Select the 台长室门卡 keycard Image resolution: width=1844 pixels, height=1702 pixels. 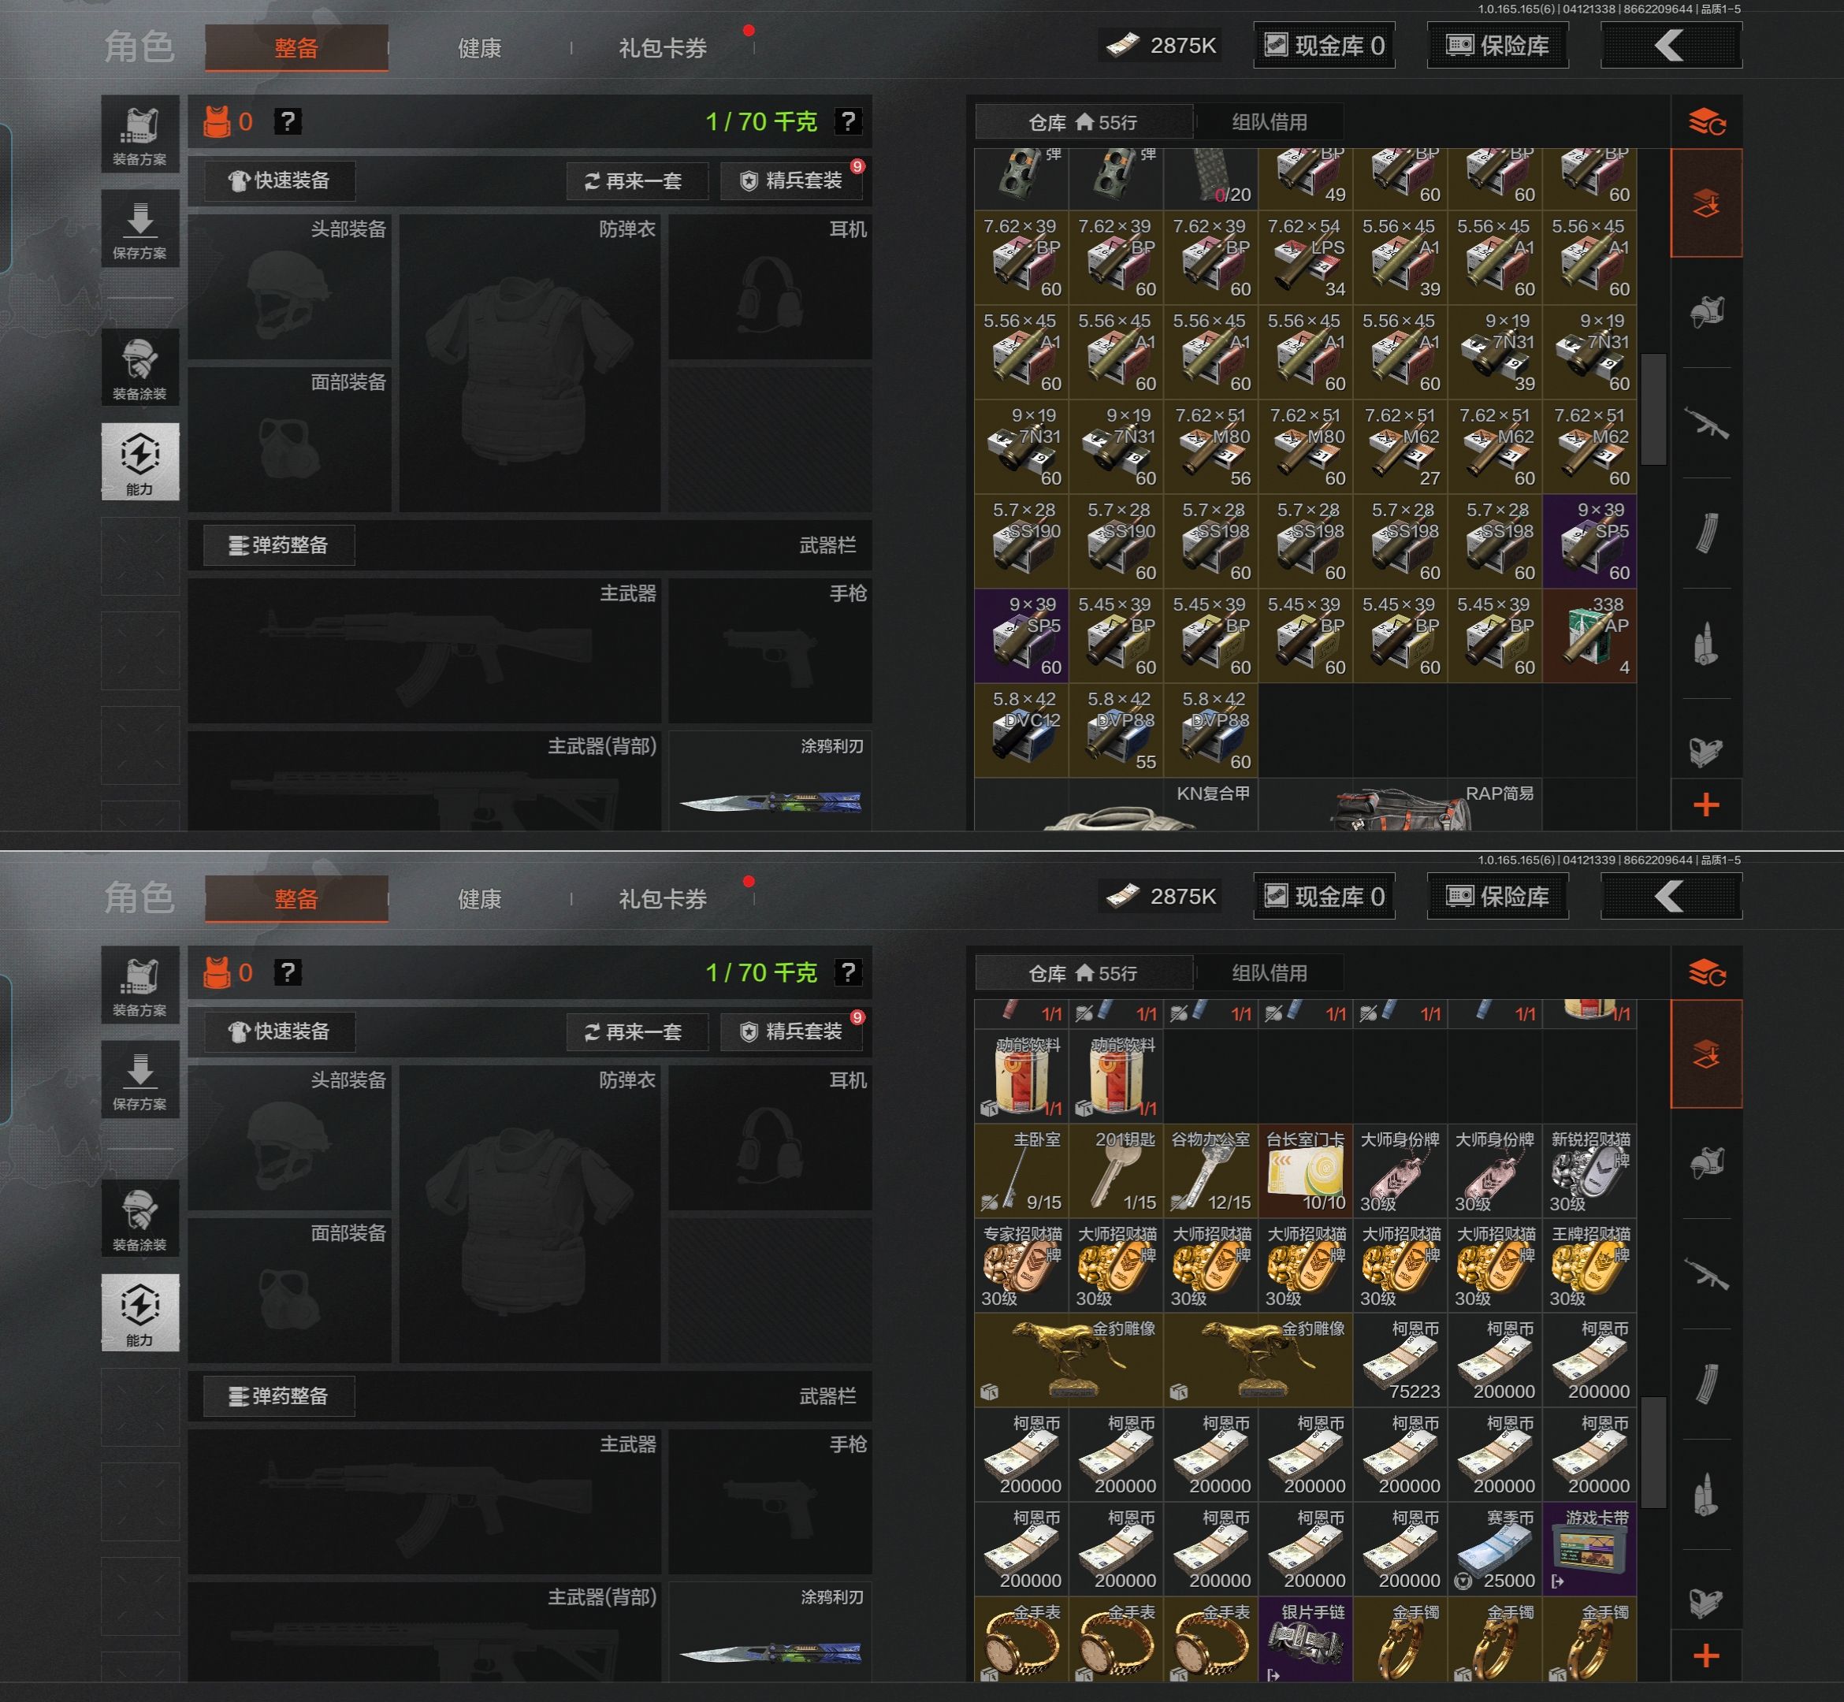coord(1305,1171)
